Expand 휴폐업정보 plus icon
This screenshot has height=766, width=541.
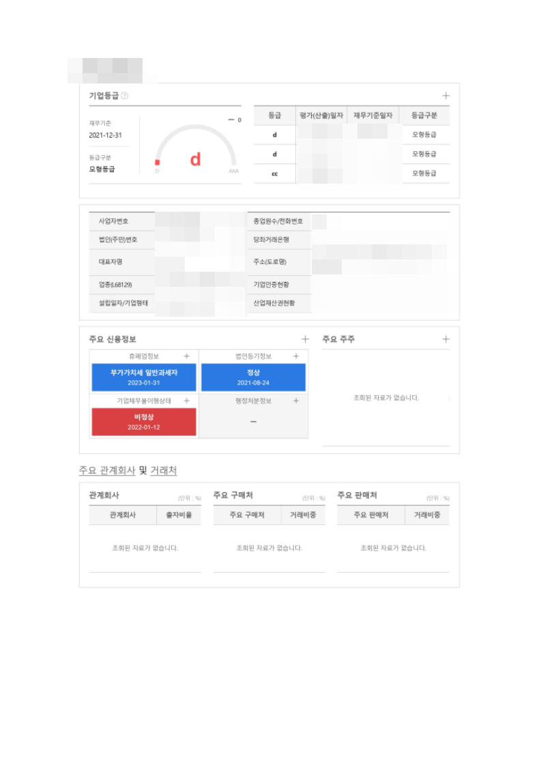186,356
